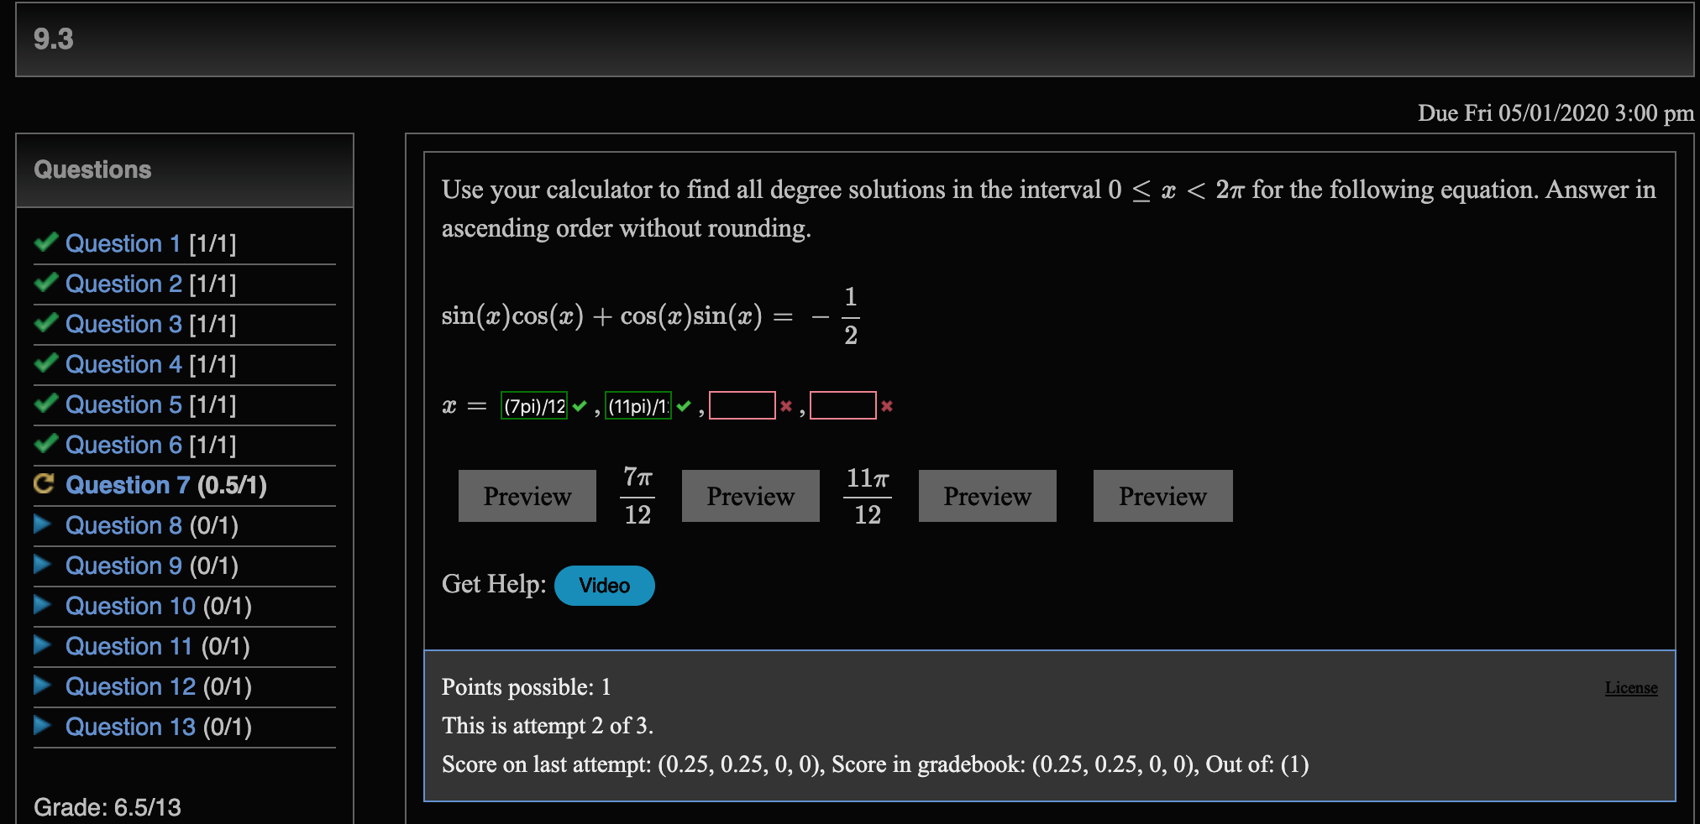Preview the fourth answer
This screenshot has width=1700, height=824.
[x=1163, y=496]
